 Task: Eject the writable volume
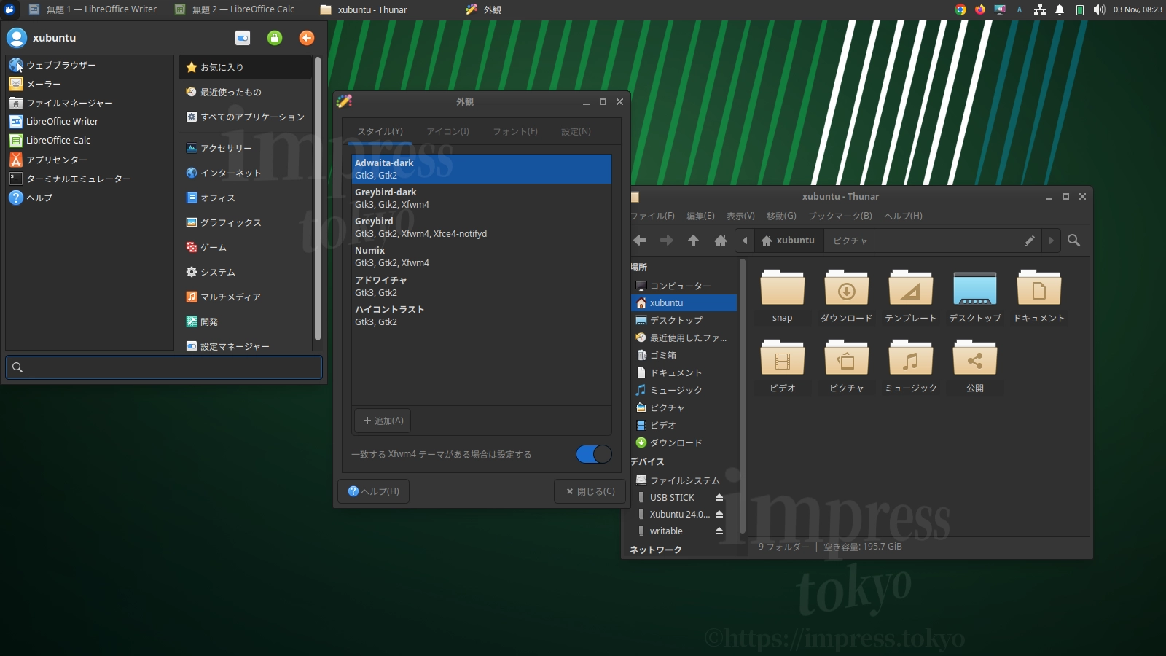(x=719, y=531)
